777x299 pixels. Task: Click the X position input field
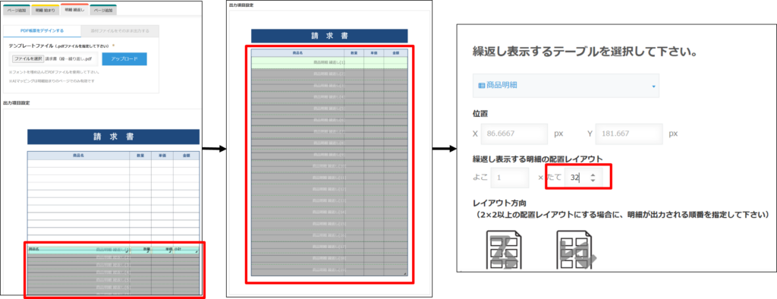pyautogui.click(x=514, y=134)
